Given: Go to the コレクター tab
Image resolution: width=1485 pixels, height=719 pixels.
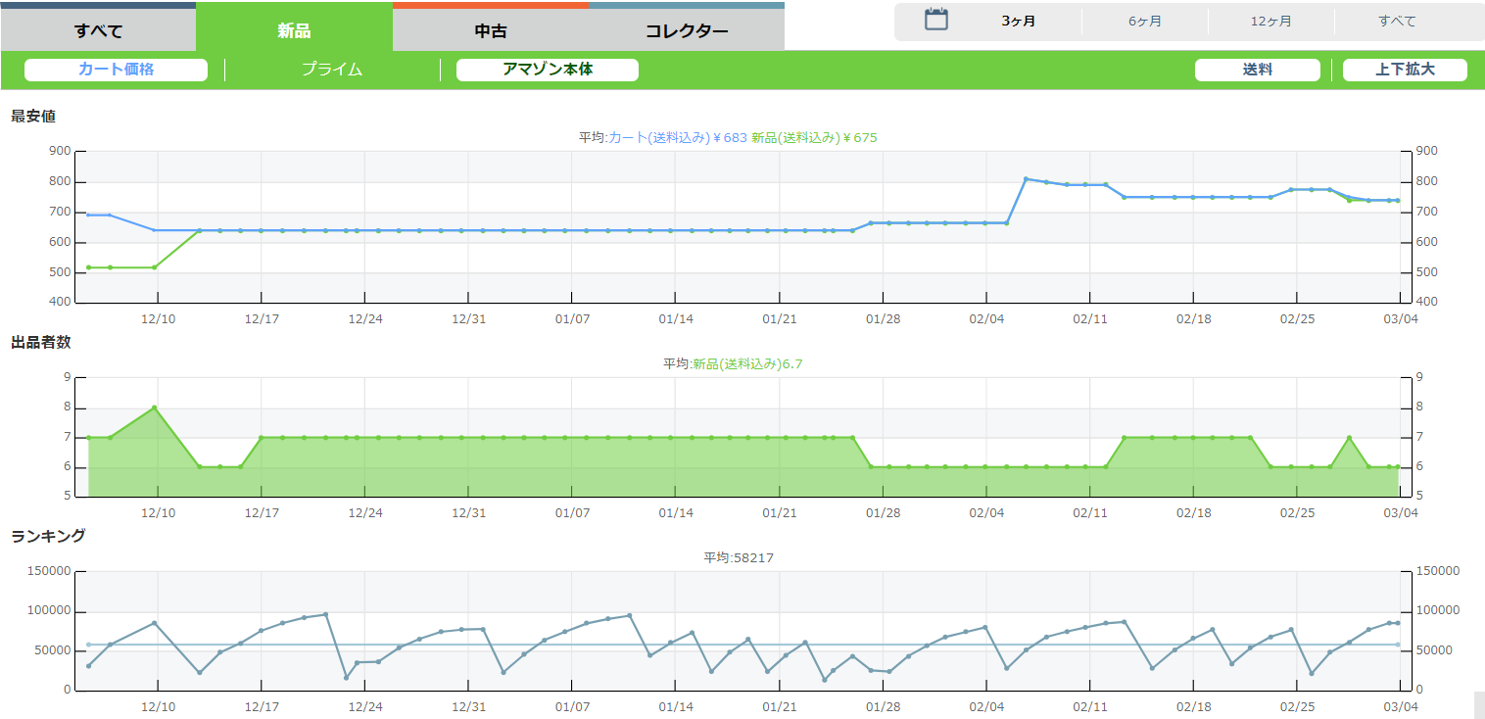Looking at the screenshot, I should (686, 30).
